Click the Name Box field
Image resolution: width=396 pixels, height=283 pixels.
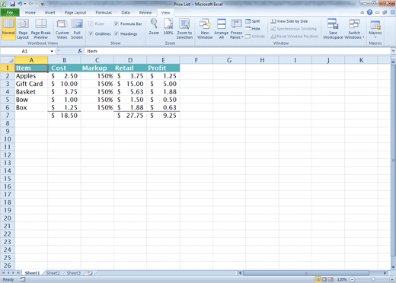24,51
